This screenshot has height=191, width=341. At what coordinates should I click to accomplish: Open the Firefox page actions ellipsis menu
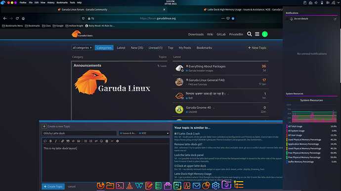223,18
